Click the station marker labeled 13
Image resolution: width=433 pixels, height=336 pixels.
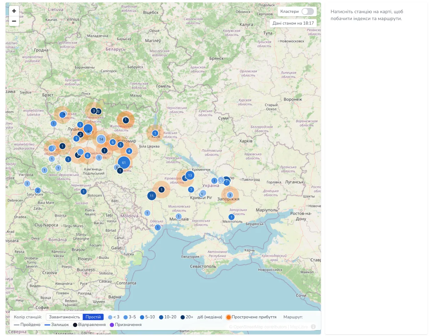point(190,175)
